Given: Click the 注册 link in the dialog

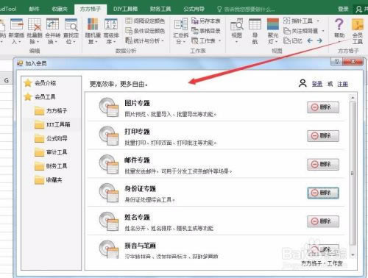Looking at the screenshot, I should (x=342, y=84).
